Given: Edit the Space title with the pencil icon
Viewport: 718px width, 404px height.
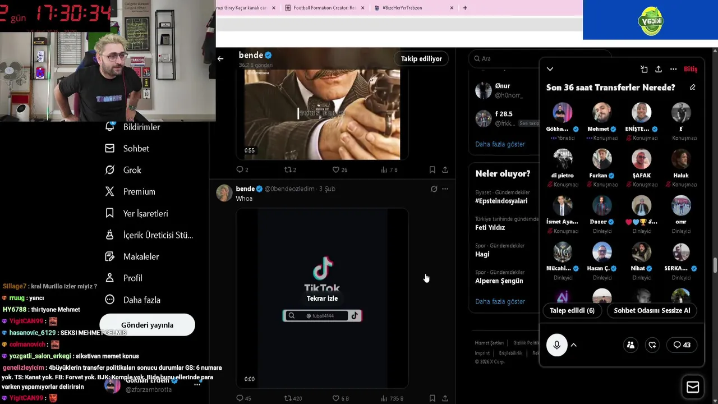Looking at the screenshot, I should click(692, 88).
